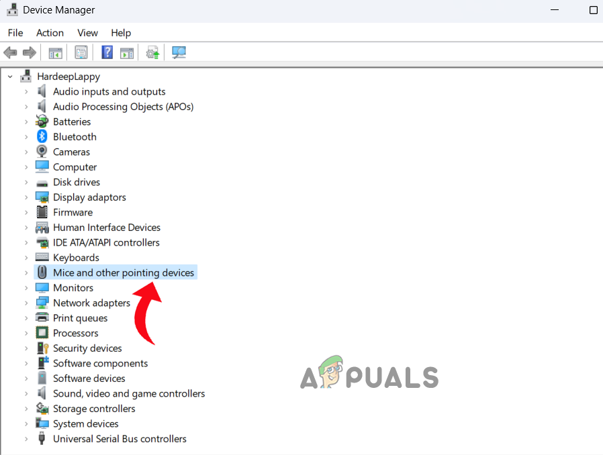
Task: Click the Properties toolbar icon
Action: pos(81,52)
